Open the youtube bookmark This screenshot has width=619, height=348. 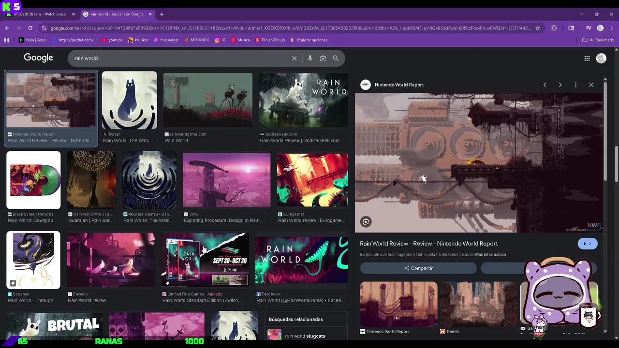pyautogui.click(x=112, y=40)
